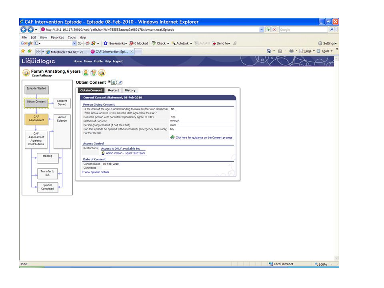
Task: Open the Favorites menu
Action: (x=57, y=38)
